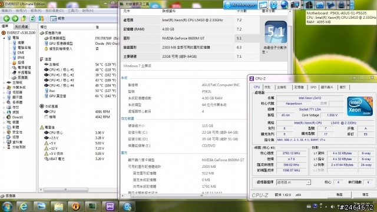This screenshot has width=377, height=212.
Task: Click the 'ASUSTeK Computer INC.' manufacturer value
Action: coord(221,85)
